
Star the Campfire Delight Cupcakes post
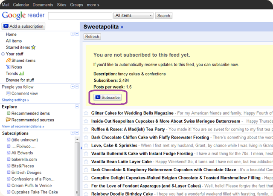[x=86, y=178]
